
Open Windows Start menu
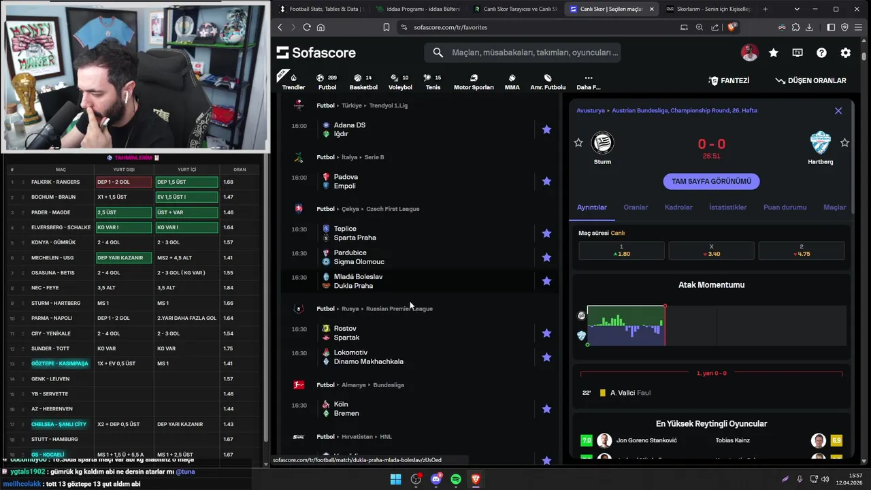395,479
